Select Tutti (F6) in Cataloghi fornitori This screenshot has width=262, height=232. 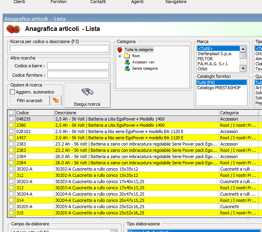[221, 83]
